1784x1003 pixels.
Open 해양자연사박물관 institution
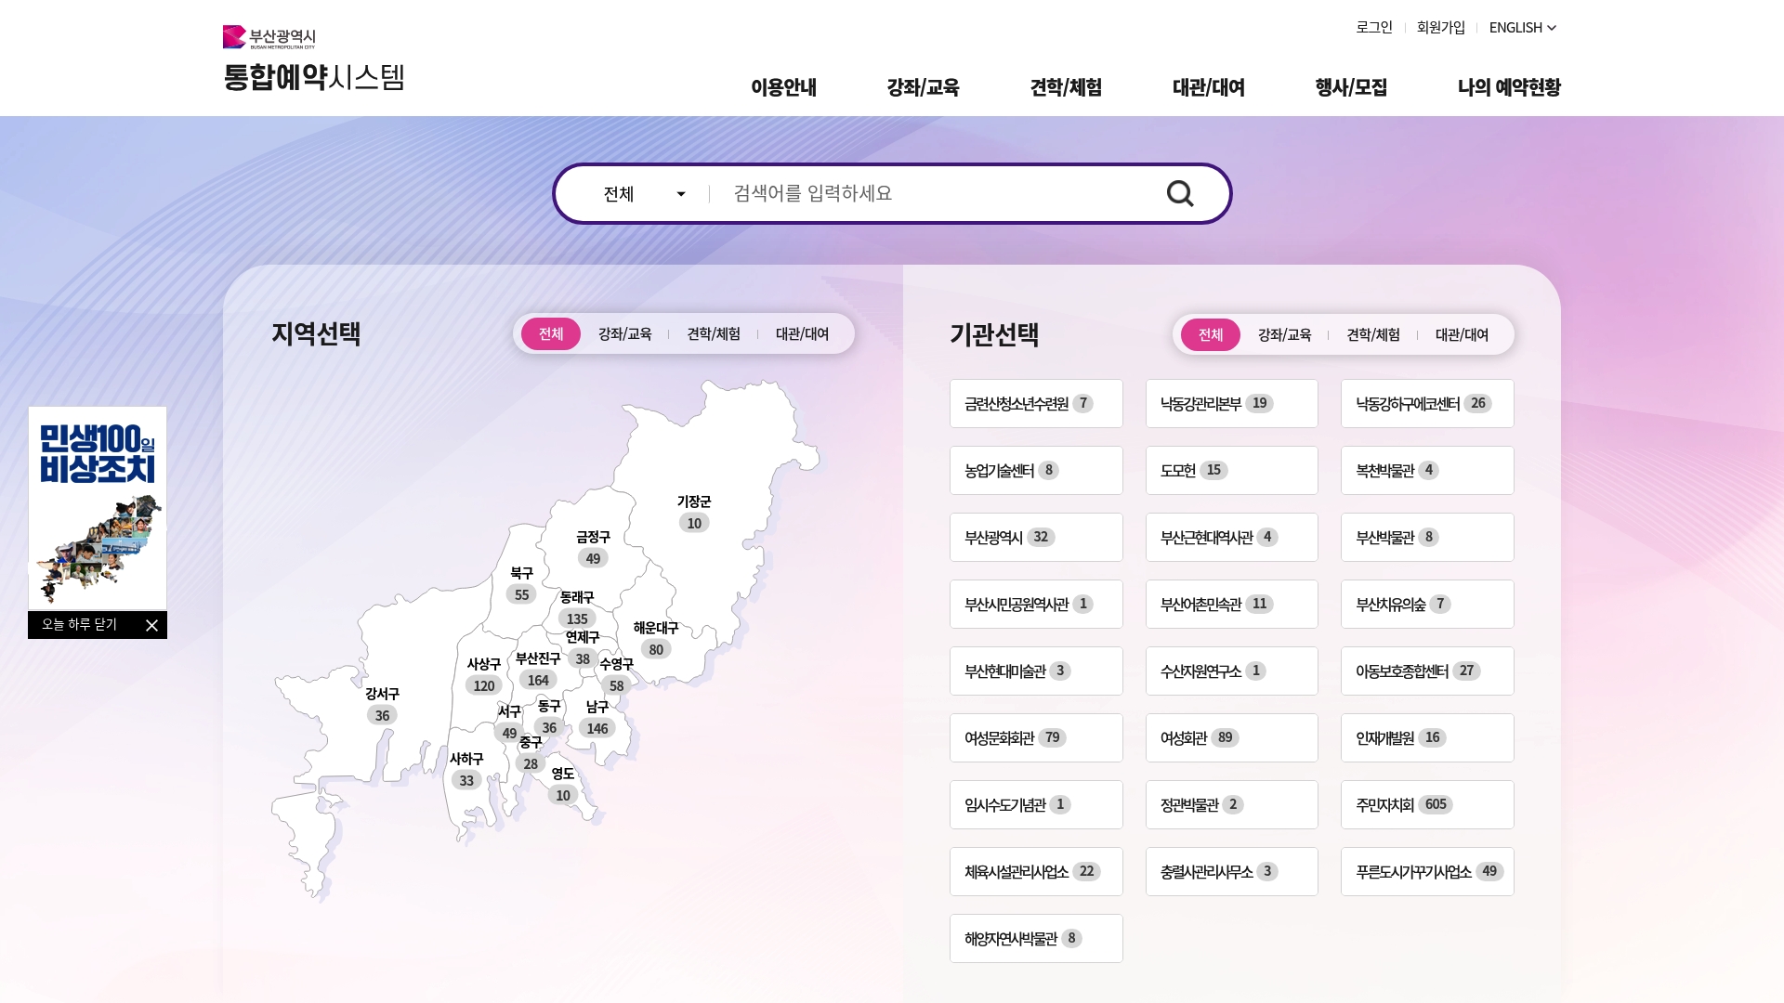click(1036, 938)
